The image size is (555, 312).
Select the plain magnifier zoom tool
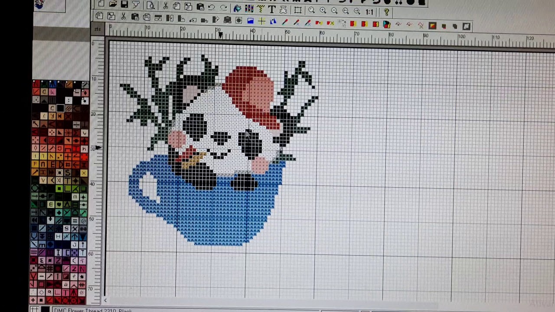(x=311, y=10)
